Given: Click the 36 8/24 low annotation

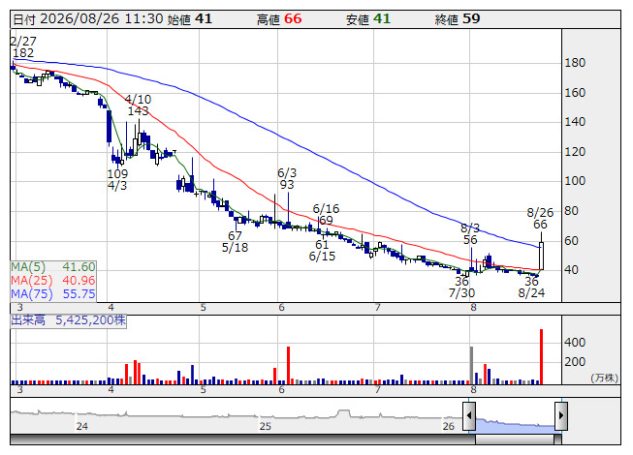Looking at the screenshot, I should 531,287.
